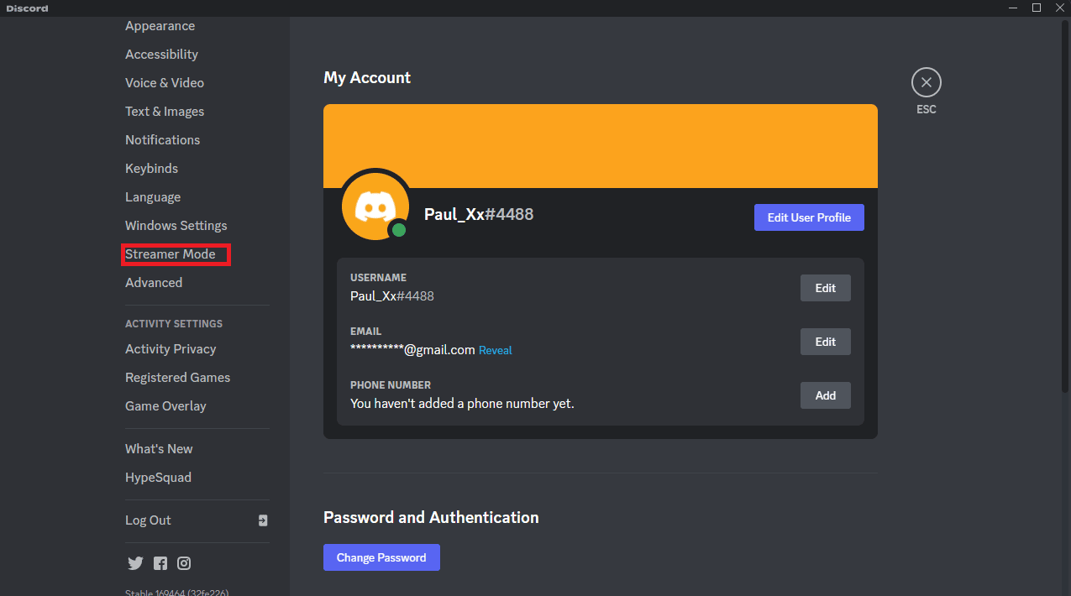The width and height of the screenshot is (1071, 596).
Task: Minimize the Discord window
Action: point(1015,8)
